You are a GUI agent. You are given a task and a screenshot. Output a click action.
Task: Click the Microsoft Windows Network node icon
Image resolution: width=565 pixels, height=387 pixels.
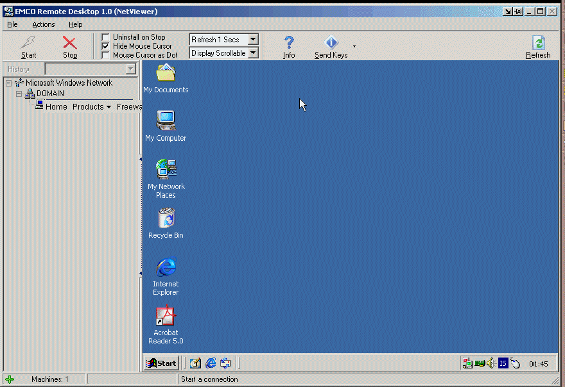tap(19, 83)
